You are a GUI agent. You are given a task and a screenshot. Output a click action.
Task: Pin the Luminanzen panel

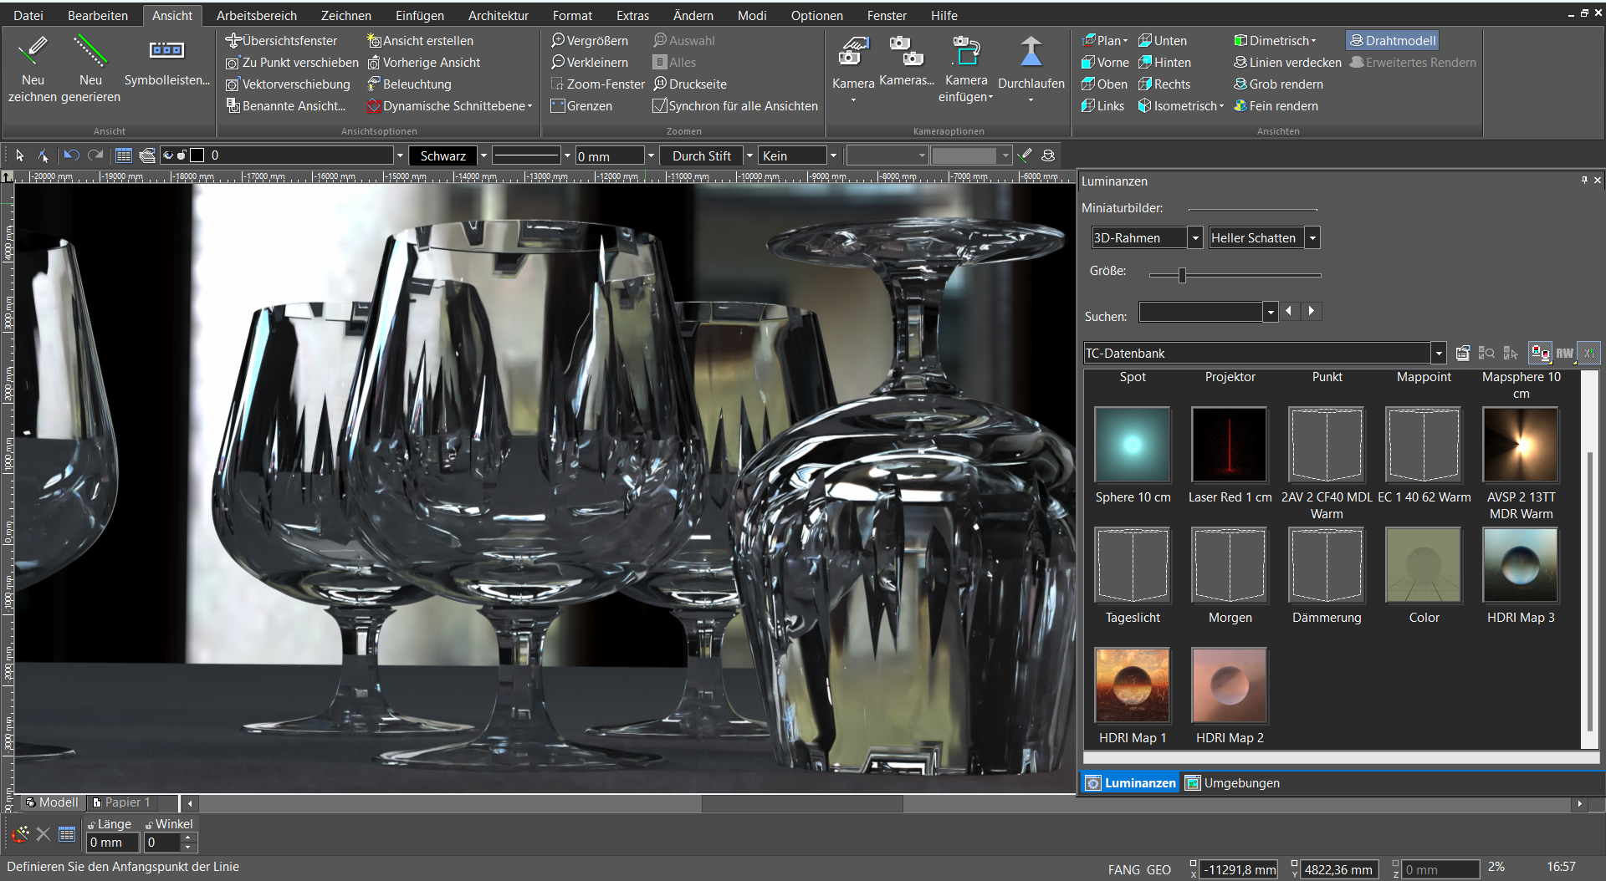pyautogui.click(x=1583, y=180)
